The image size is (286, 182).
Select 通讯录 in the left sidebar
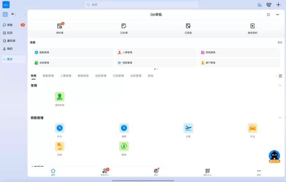click(x=11, y=41)
